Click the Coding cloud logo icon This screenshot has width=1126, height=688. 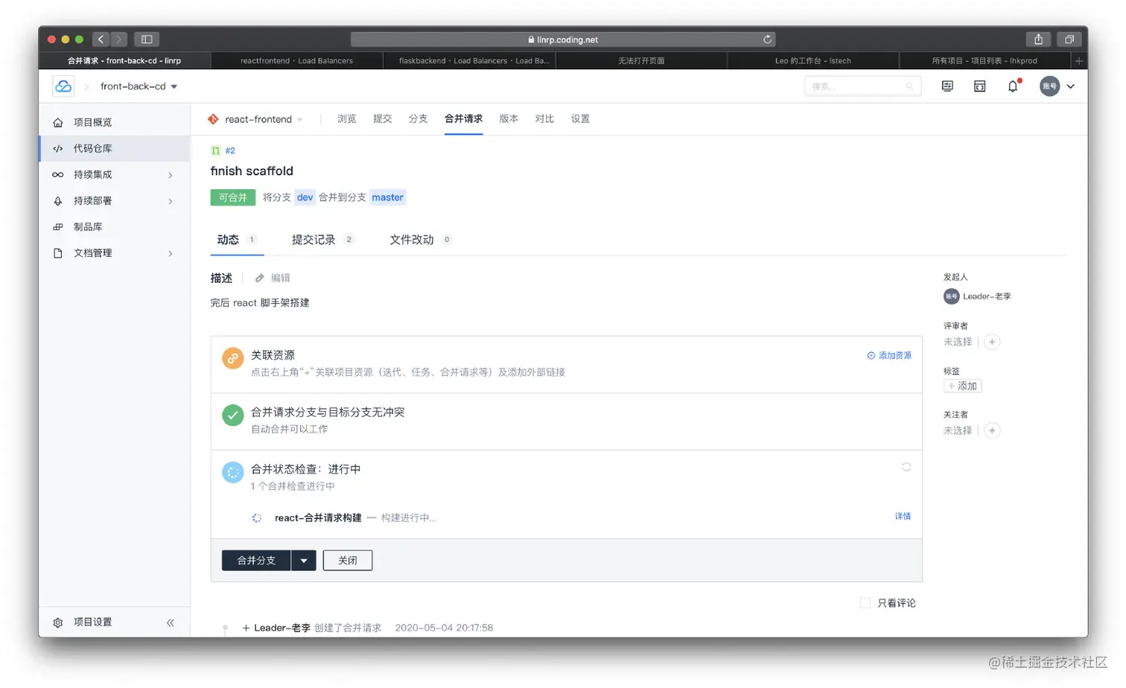click(63, 86)
